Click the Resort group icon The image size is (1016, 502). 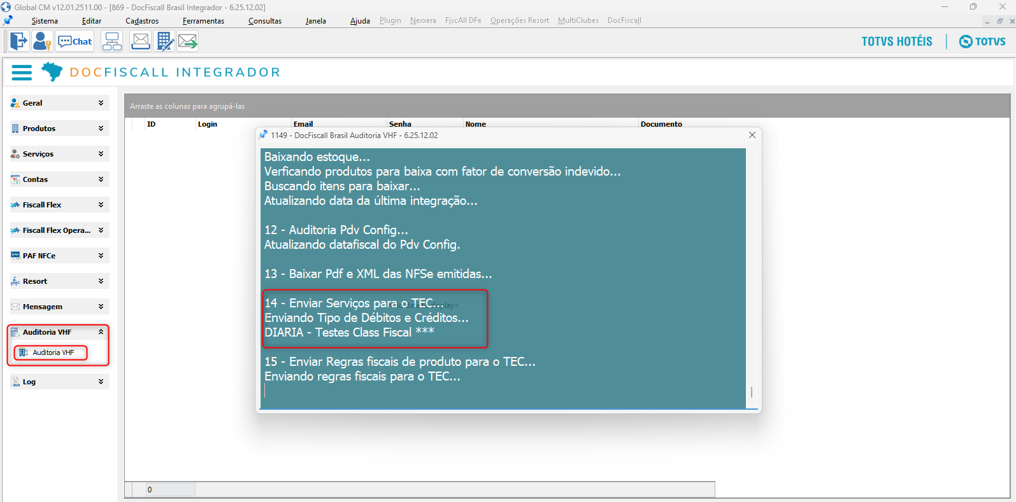coord(15,281)
